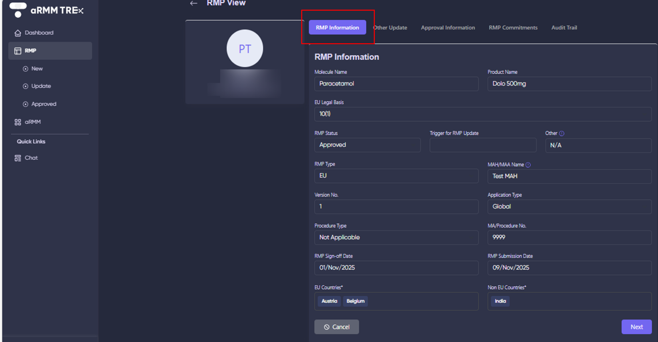Open the Procedure Type dropdown
Viewport: 658px width, 342px height.
[396, 238]
